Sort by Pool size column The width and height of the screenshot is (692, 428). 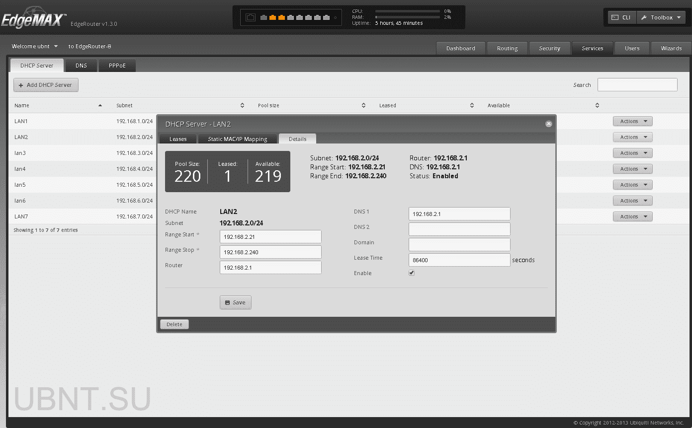tap(363, 105)
